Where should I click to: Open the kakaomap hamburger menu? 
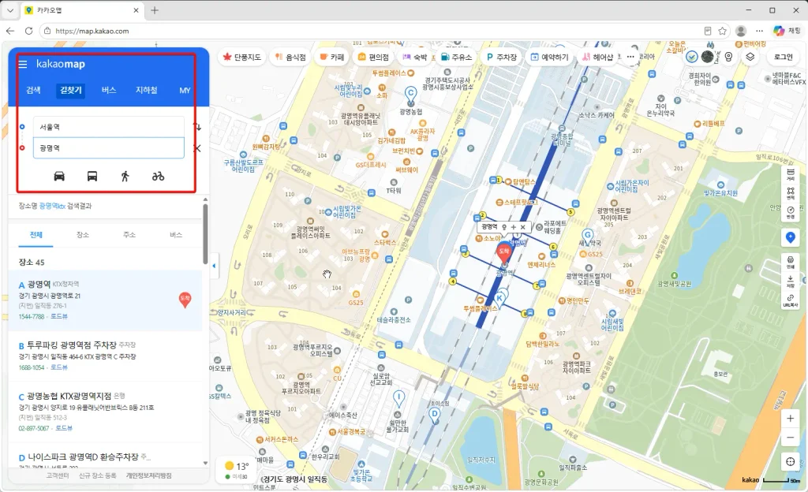[x=23, y=65]
